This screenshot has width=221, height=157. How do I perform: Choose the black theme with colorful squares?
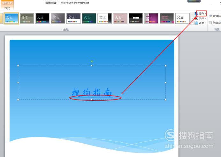(x=42, y=18)
